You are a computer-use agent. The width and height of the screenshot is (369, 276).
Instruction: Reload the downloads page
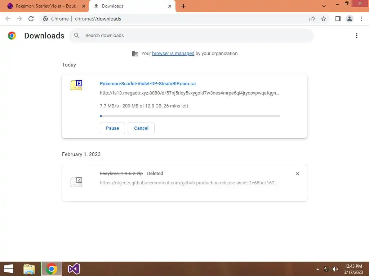(31, 19)
